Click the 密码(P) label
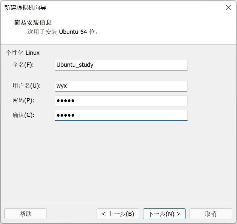This screenshot has height=224, width=237. coord(23,100)
